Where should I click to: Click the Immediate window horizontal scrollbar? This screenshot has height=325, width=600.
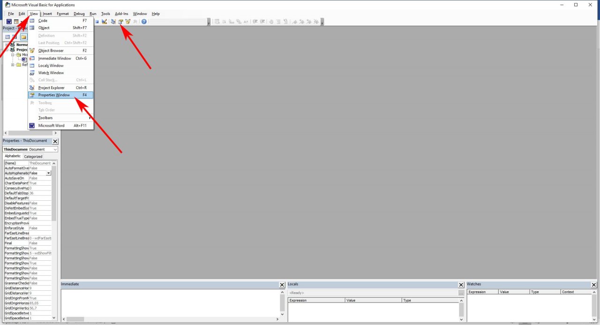pos(170,319)
